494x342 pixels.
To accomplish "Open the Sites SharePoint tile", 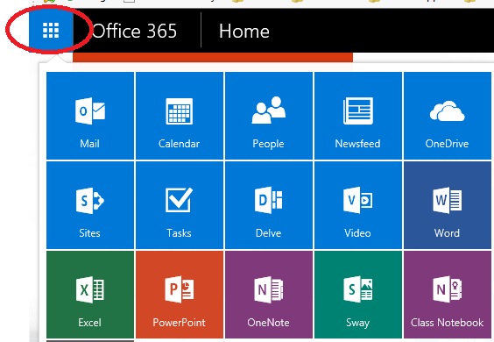I will 90,205.
